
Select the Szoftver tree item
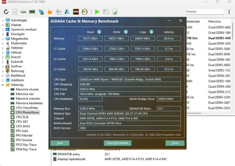click(16, 66)
